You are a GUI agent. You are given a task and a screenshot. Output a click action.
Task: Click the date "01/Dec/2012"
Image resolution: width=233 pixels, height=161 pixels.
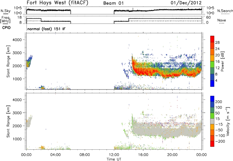186,3
